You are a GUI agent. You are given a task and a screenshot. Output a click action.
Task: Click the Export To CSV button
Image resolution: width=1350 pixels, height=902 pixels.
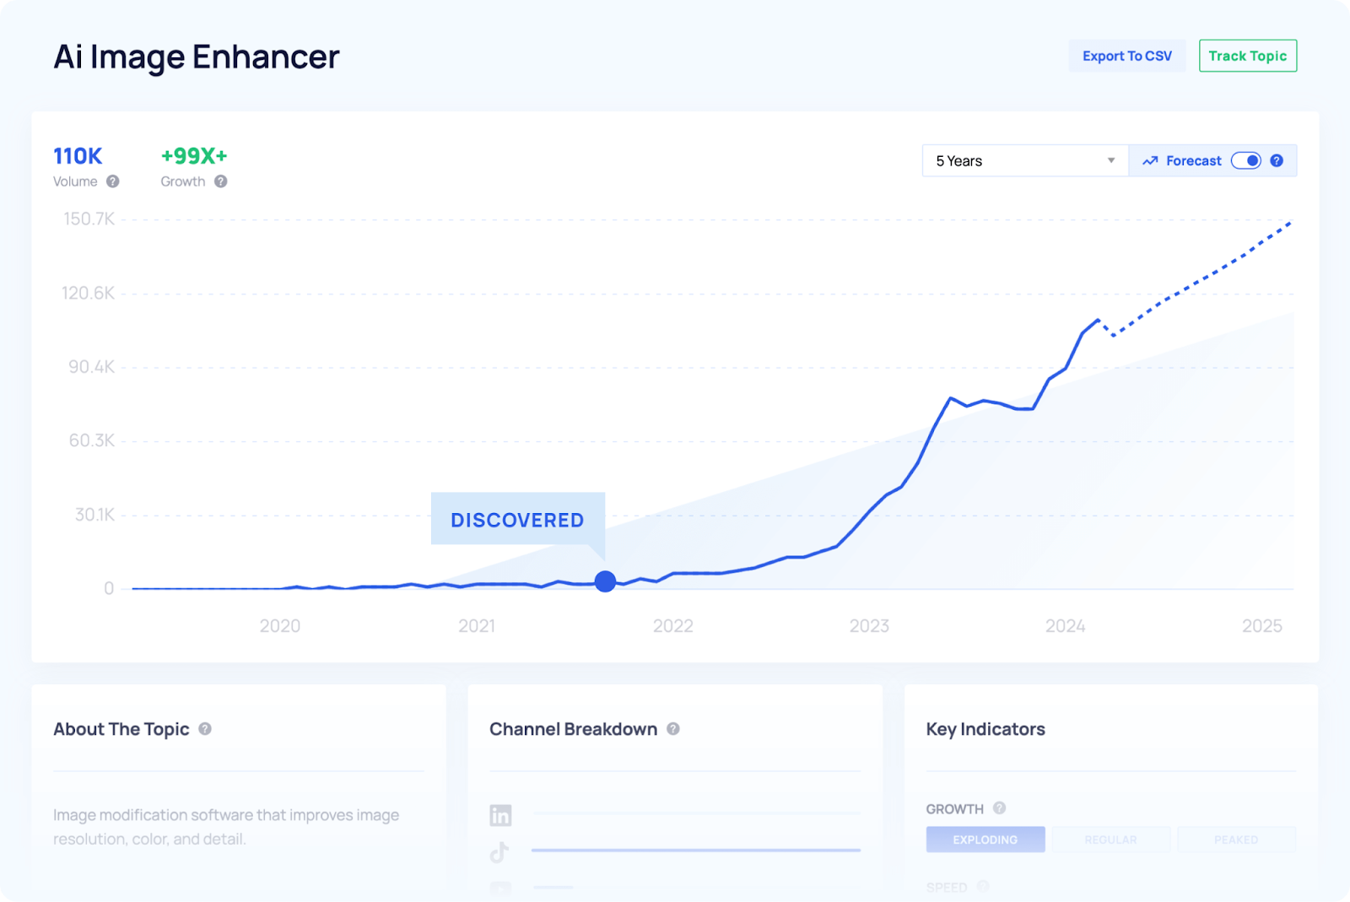tap(1127, 56)
